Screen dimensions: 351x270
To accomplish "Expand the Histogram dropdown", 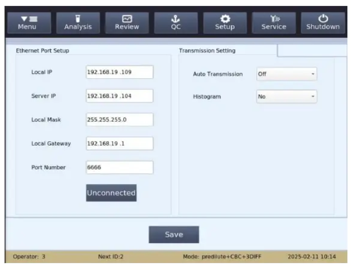I will coord(287,96).
